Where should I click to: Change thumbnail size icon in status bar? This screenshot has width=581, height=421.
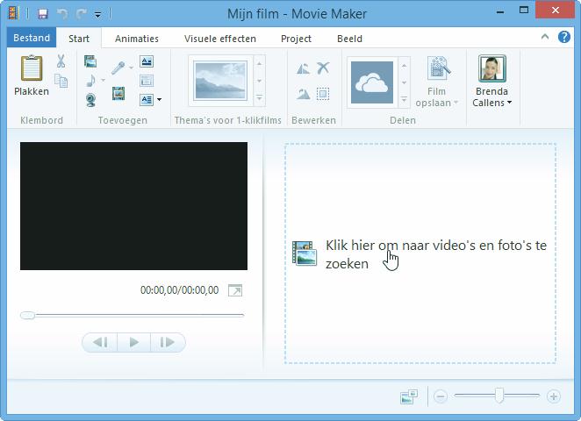409,396
